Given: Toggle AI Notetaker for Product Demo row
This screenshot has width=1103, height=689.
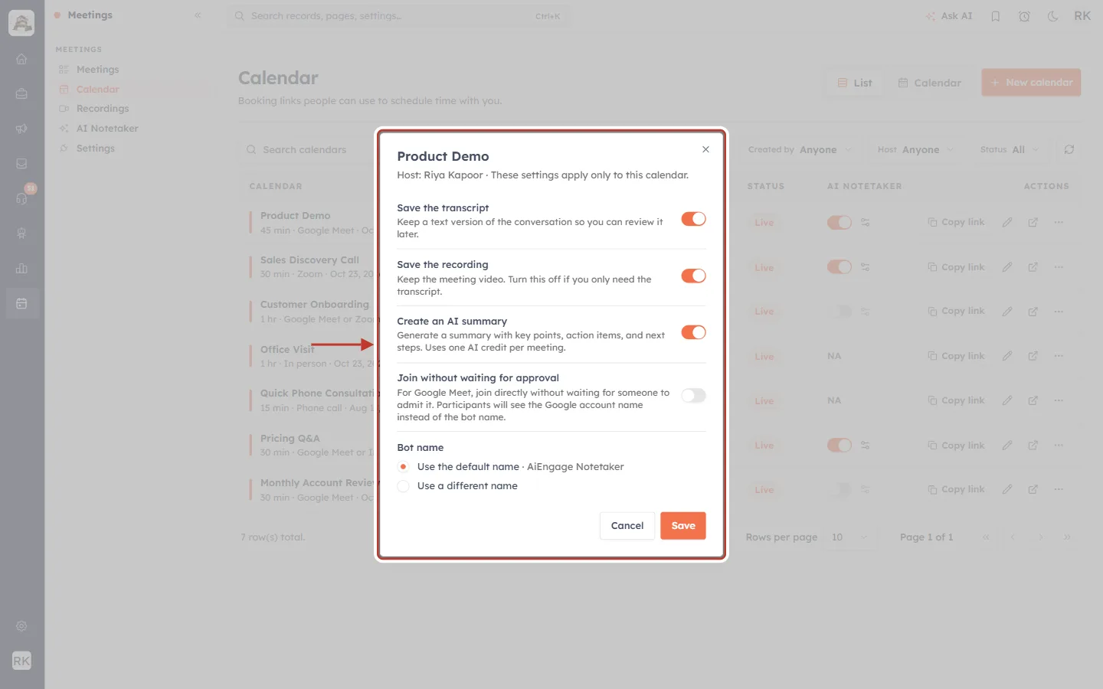Looking at the screenshot, I should point(840,223).
